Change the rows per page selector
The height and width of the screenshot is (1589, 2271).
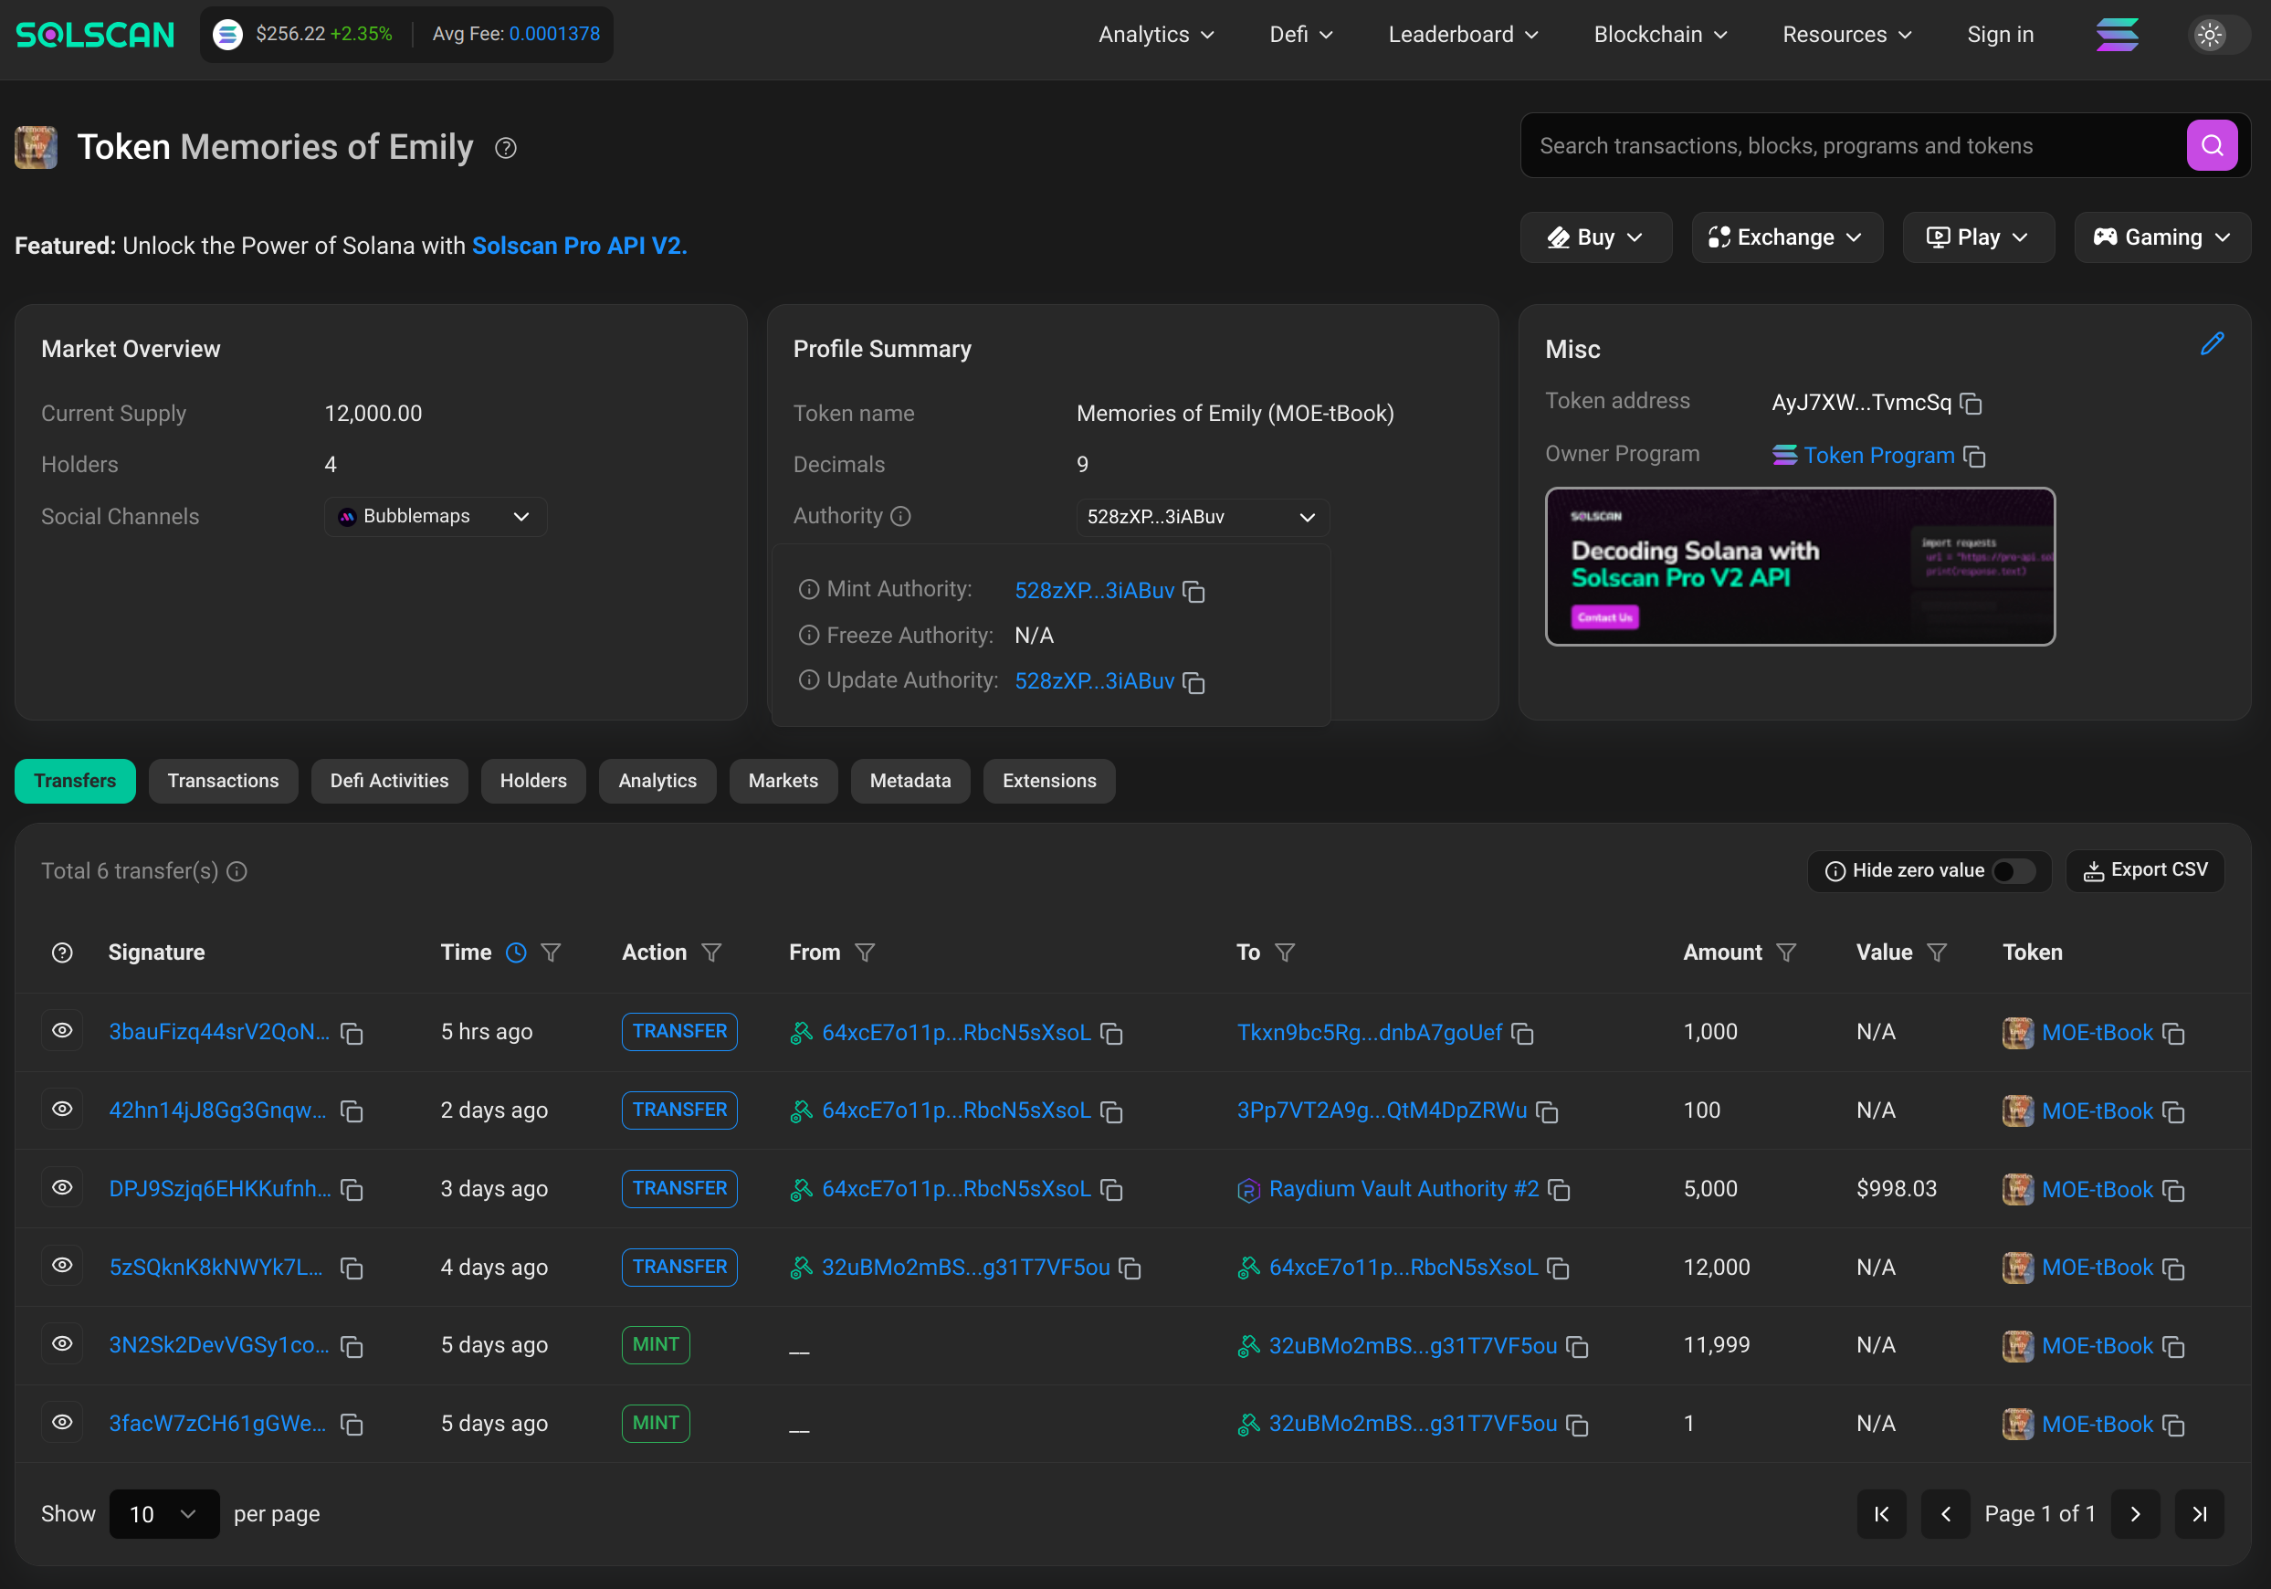pos(164,1514)
